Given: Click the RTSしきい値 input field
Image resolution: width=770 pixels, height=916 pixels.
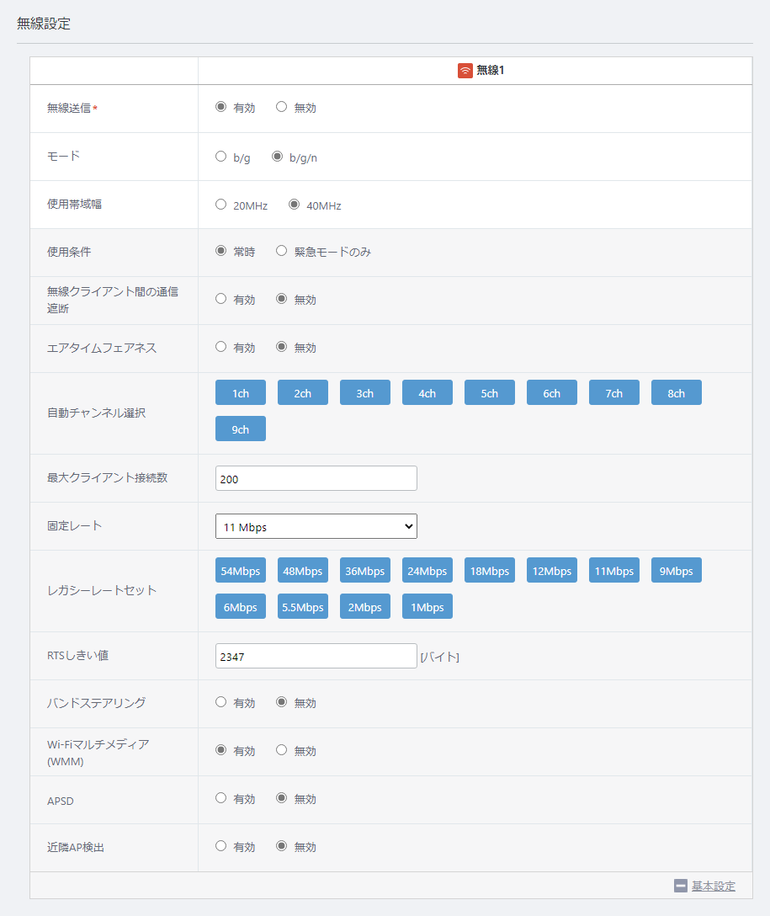Looking at the screenshot, I should 316,656.
